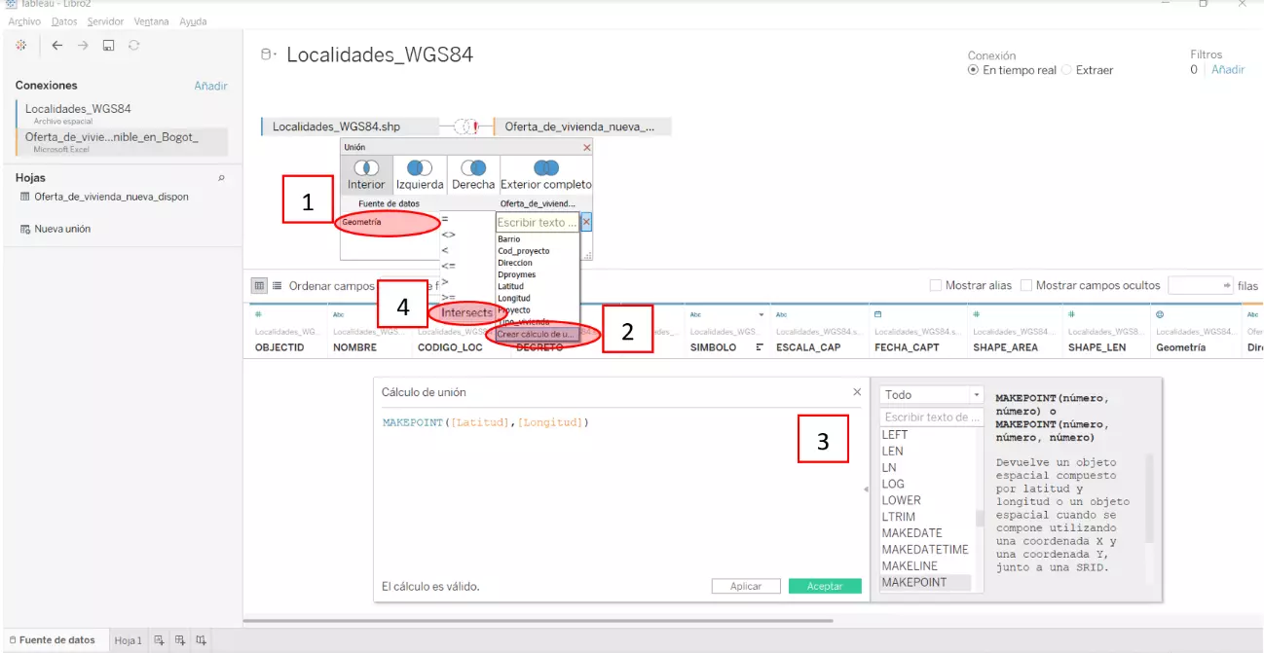Viewport: 1264px width, 653px height.
Task: Check Mostrar campos ocultos option
Action: click(1026, 286)
